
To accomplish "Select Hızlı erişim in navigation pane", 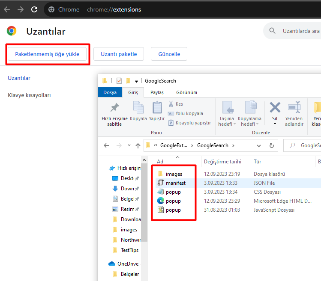I will pos(125,168).
